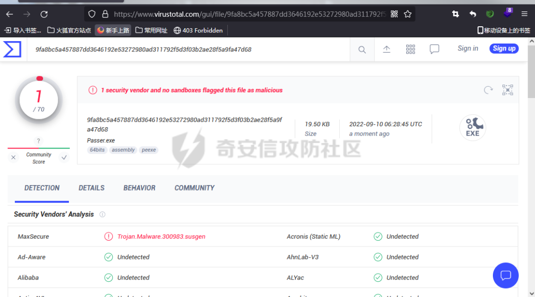Viewport: 535px width, 297px height.
Task: Go back with the browser back arrow
Action: (9, 14)
